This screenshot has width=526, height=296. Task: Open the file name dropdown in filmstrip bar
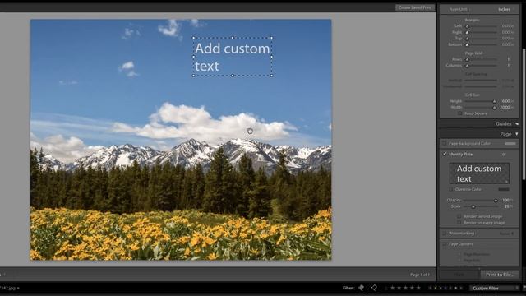[x=9, y=288]
